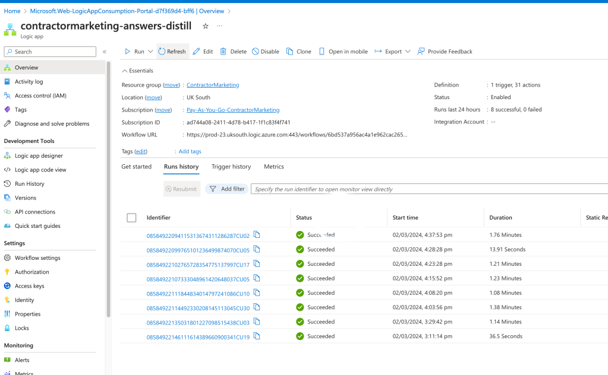
Task: Click the move link beside Resource group
Action: [171, 85]
